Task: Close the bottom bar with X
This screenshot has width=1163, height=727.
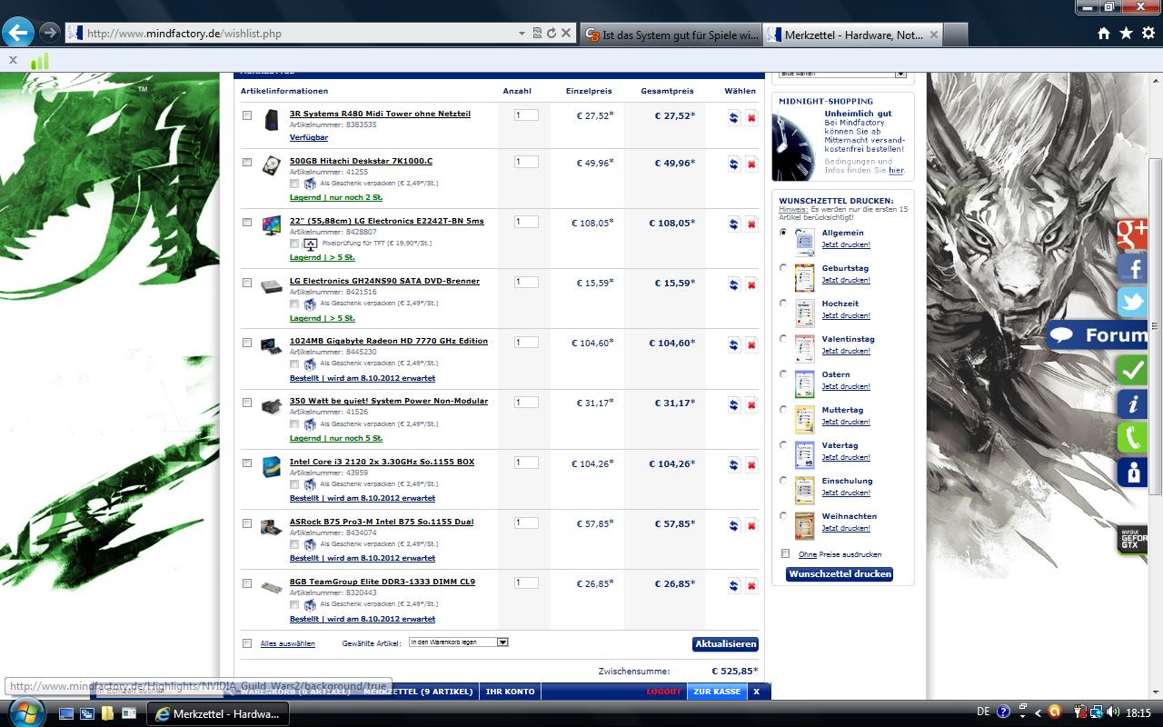Action: [x=756, y=692]
